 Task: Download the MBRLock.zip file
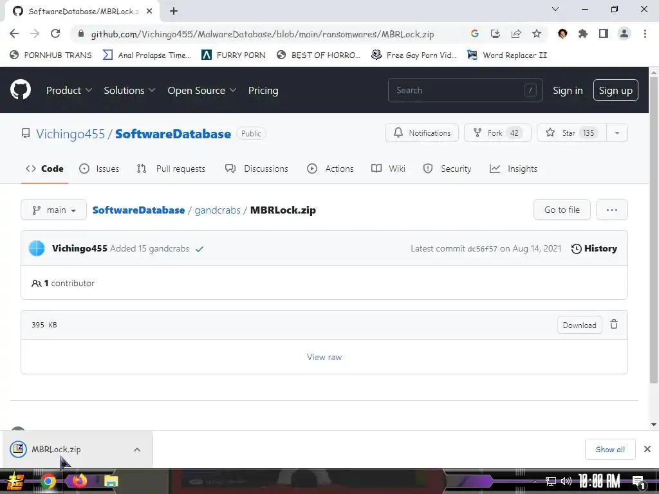[x=580, y=325]
